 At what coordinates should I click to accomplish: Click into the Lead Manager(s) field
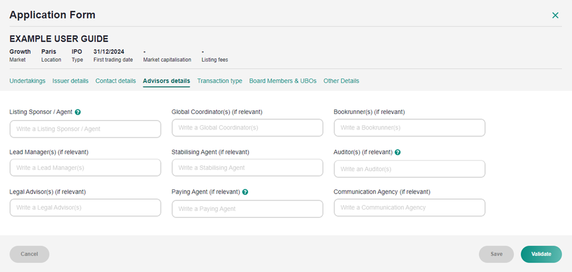85,168
